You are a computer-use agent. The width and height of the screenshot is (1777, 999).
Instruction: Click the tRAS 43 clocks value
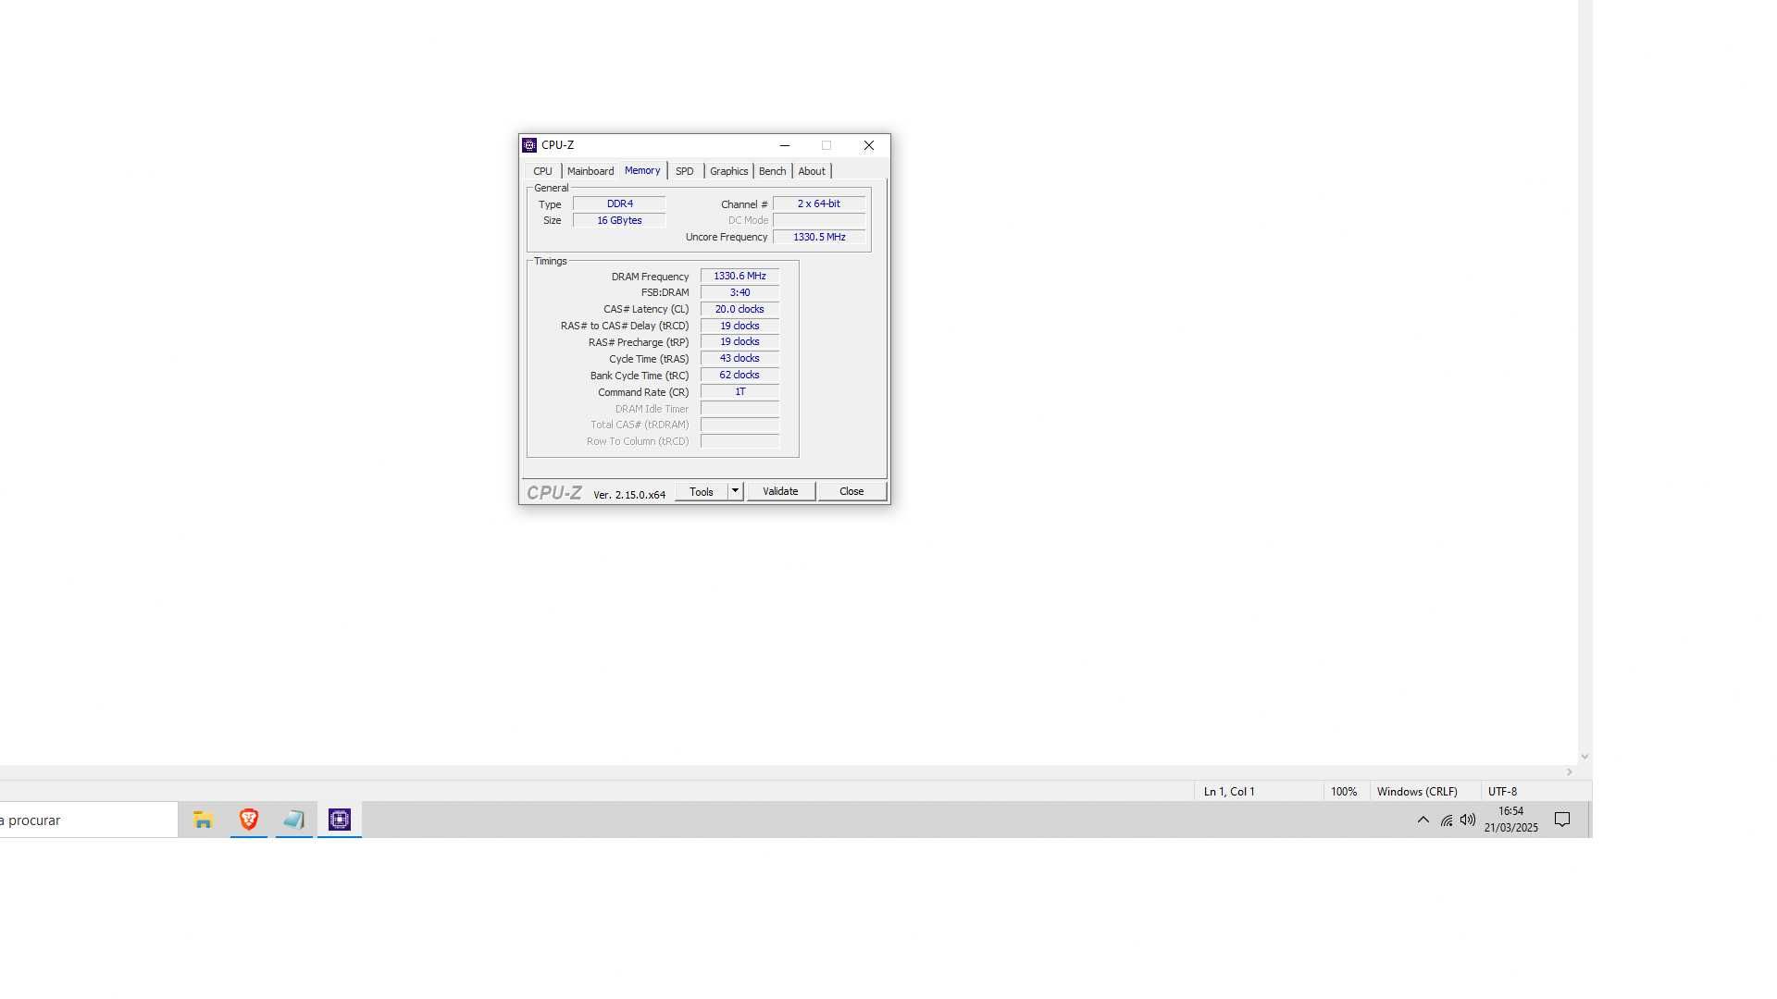tap(739, 358)
